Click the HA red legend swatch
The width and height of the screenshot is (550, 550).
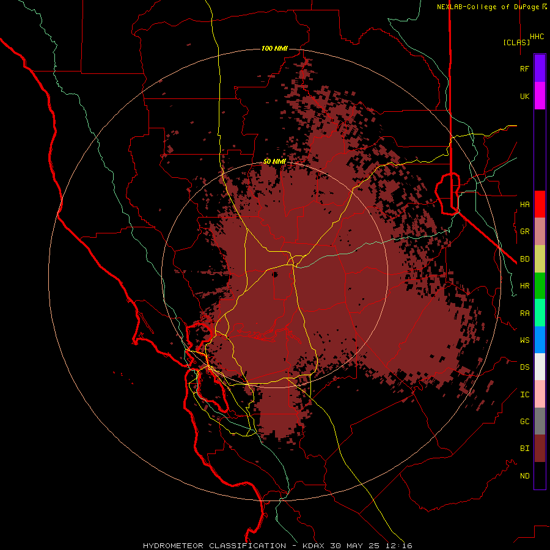tap(540, 204)
